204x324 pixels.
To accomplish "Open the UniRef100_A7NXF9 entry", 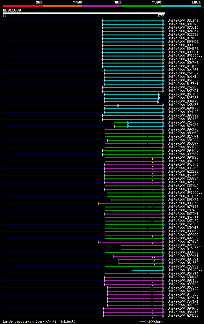I will (x=183, y=38).
